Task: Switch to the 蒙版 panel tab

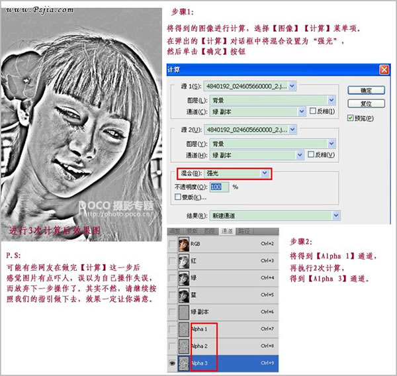Action: tap(192, 231)
